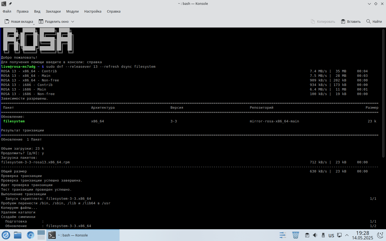Screen dimensions: 386x241
Task: Switch the 'us' keyboard layout indicator
Action: [x=331, y=235]
